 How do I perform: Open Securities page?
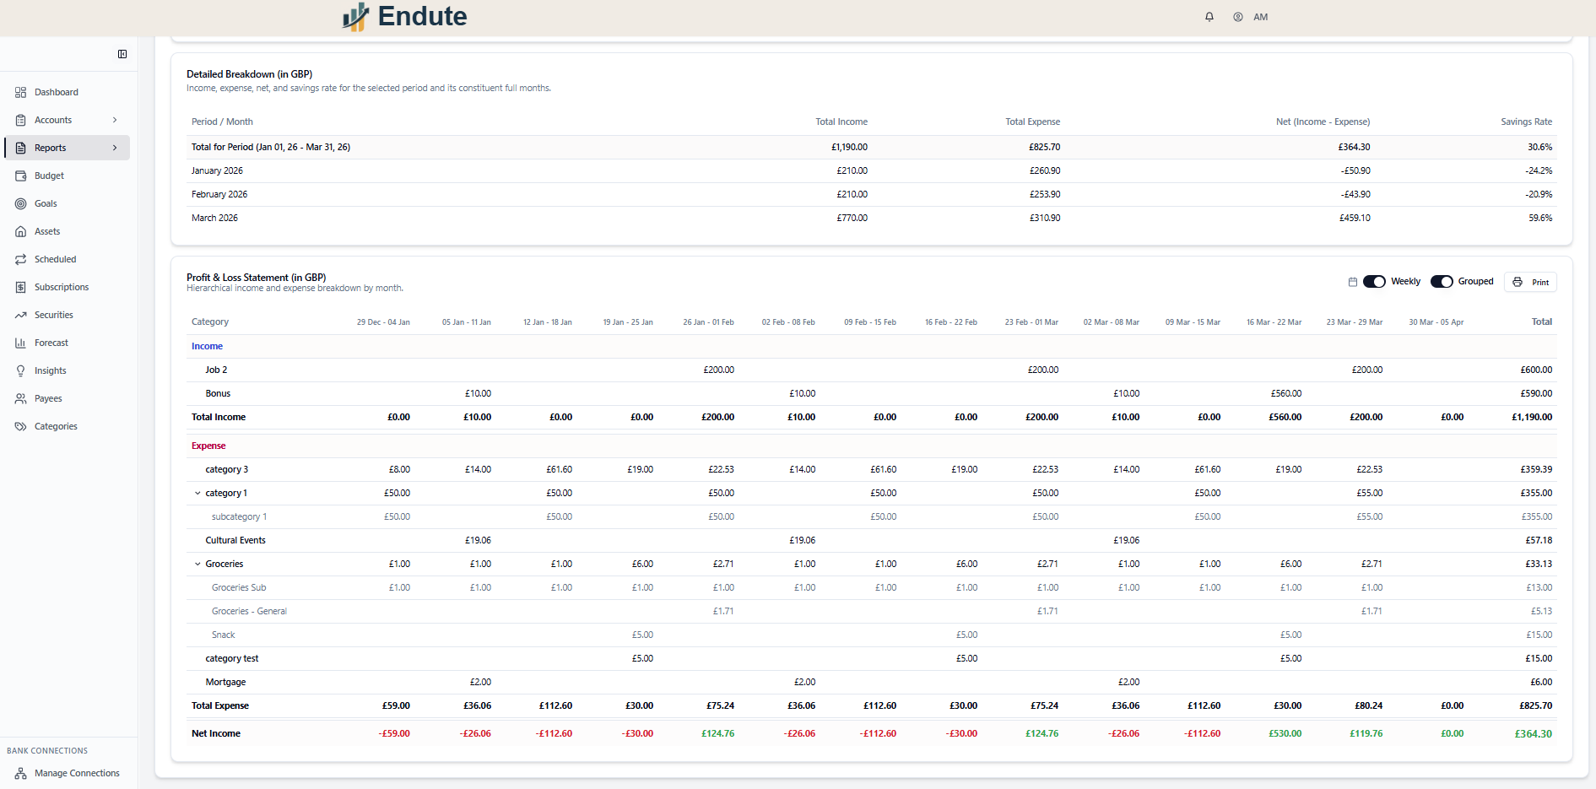54,315
